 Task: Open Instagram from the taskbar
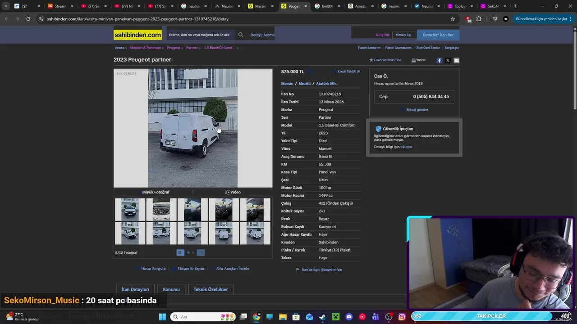pos(402,317)
